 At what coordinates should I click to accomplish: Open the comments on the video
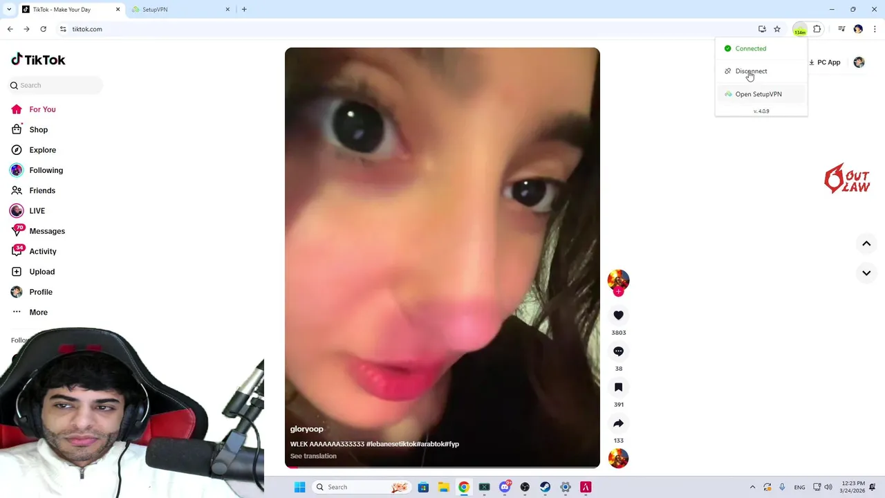click(618, 351)
